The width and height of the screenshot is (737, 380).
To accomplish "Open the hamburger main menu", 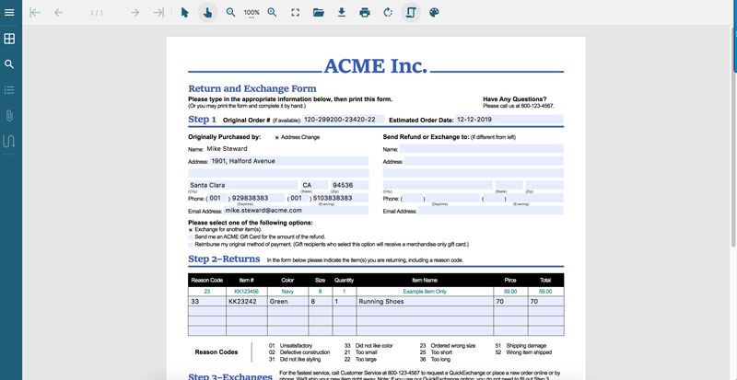I will pos(9,12).
